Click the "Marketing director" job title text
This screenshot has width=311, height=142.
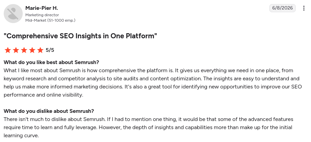42,15
